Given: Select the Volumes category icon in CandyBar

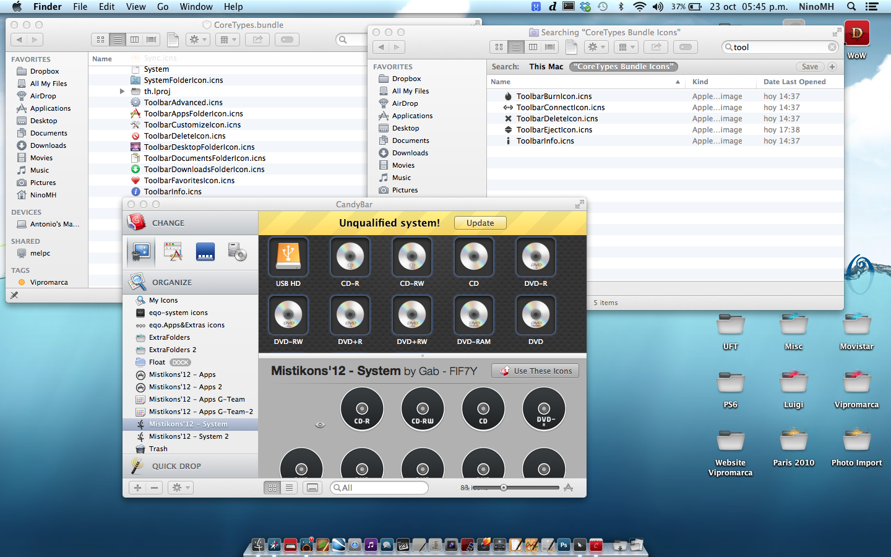Looking at the screenshot, I should pos(237,252).
